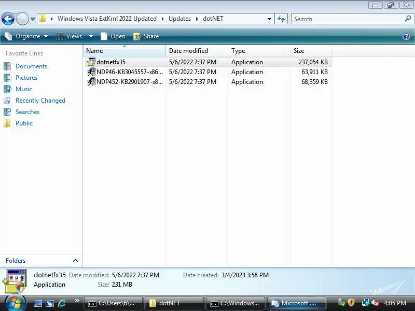
Task: Select the dotnetfx35 file icon
Action: point(91,62)
